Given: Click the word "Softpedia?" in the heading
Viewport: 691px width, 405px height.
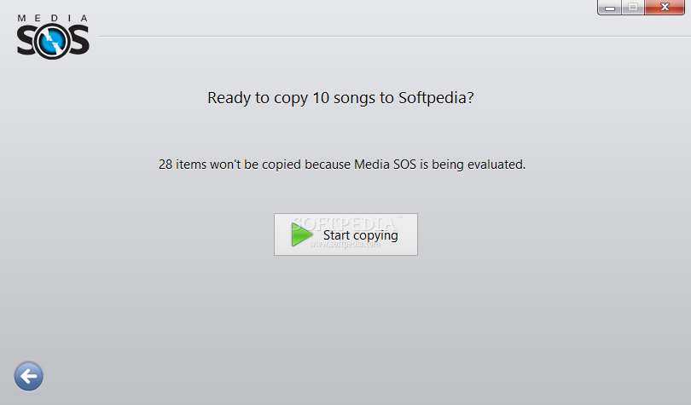Looking at the screenshot, I should click(436, 98).
